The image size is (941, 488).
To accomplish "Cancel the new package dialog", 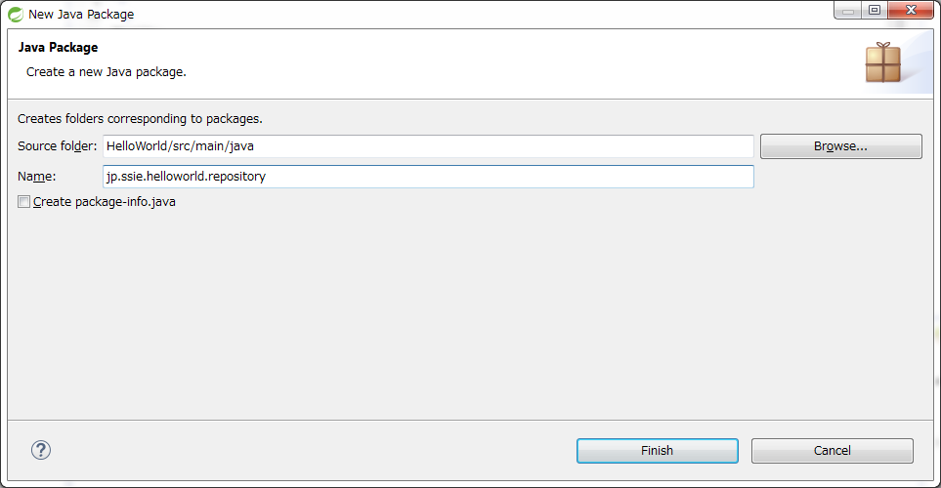I will click(x=832, y=450).
